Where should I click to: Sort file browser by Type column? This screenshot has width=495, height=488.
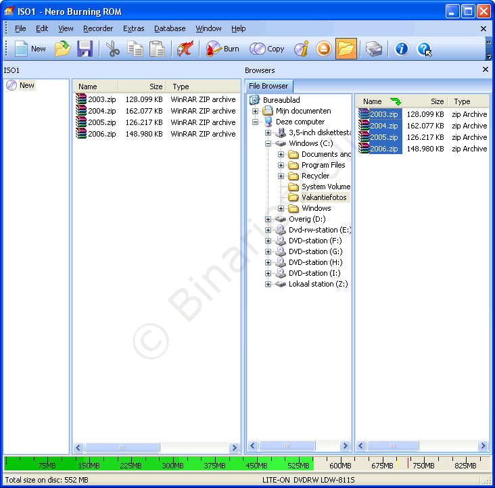pos(468,101)
